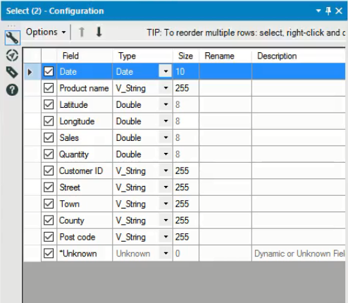Click the Size column header

coord(186,56)
